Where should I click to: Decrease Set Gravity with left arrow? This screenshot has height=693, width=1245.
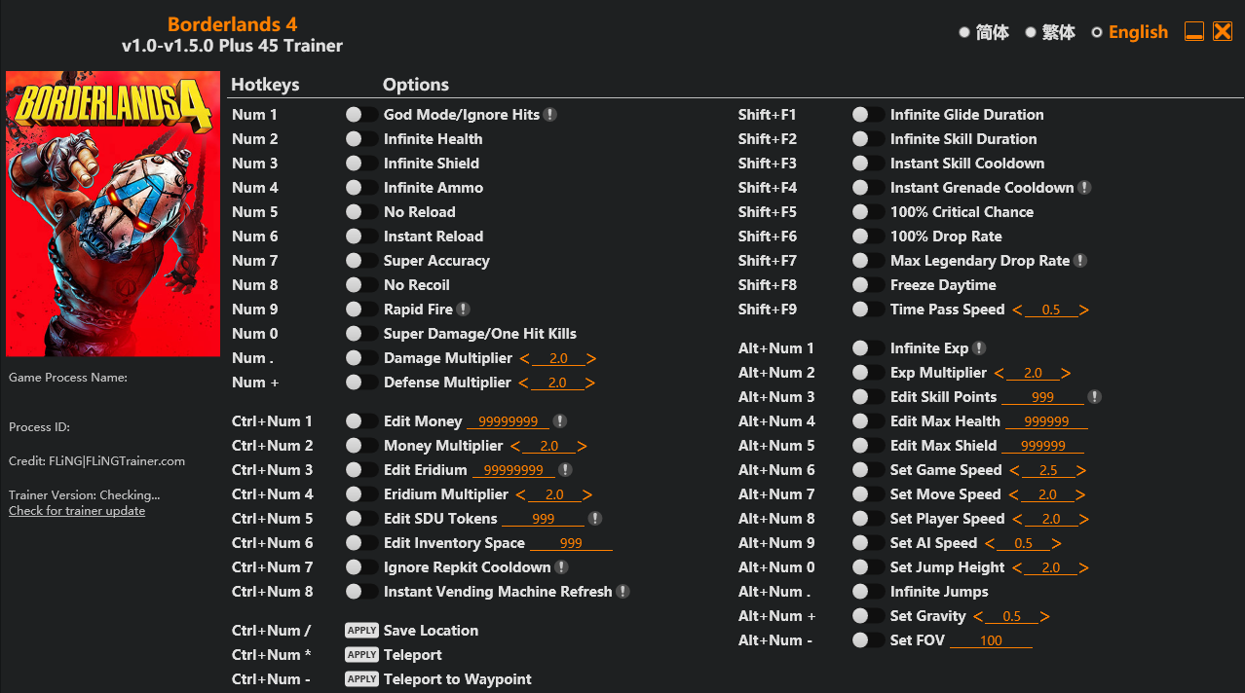979,616
